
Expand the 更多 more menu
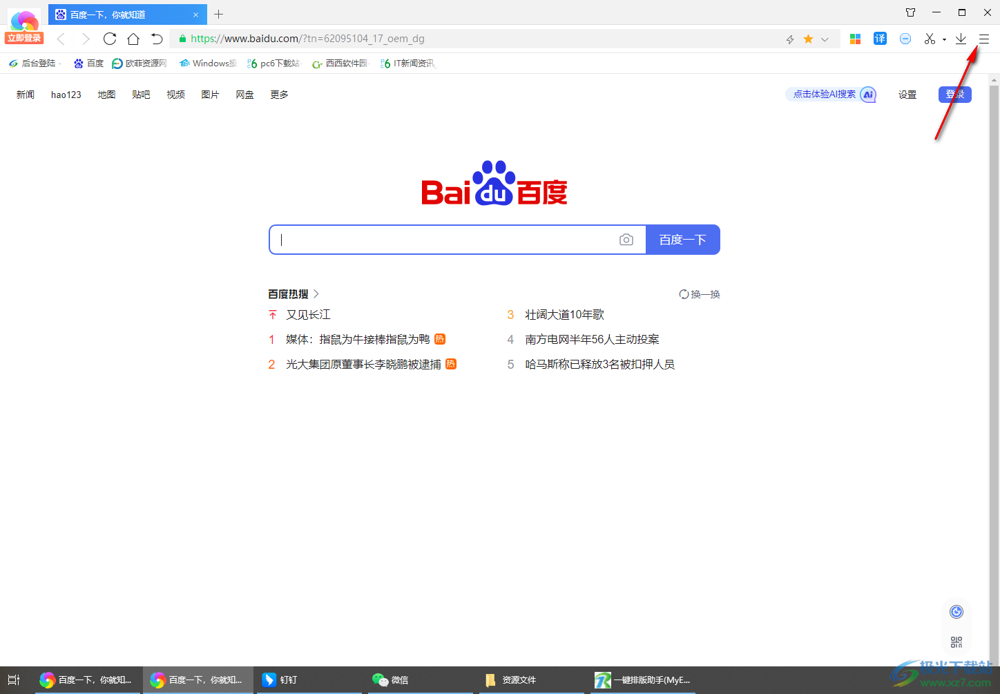(x=279, y=95)
